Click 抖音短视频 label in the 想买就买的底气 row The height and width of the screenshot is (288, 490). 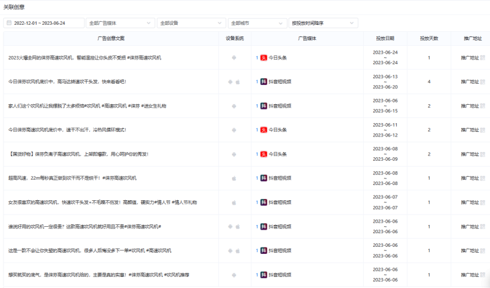click(280, 275)
